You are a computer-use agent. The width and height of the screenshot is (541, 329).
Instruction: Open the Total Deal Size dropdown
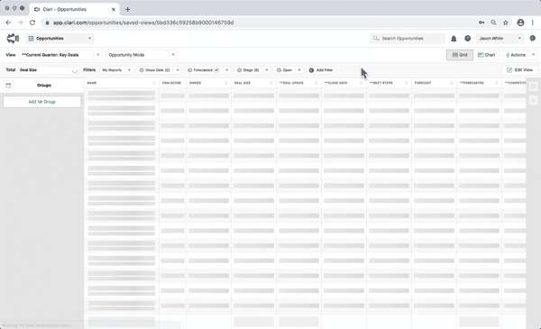pos(49,70)
